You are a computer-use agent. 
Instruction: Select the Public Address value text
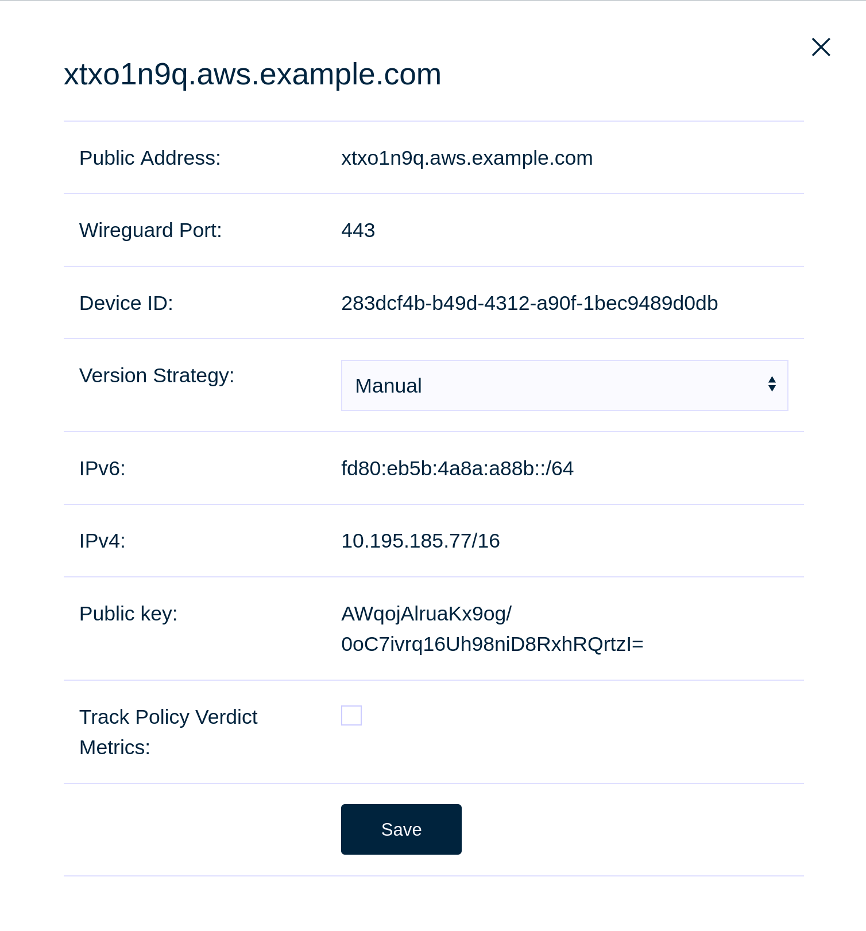(x=467, y=158)
